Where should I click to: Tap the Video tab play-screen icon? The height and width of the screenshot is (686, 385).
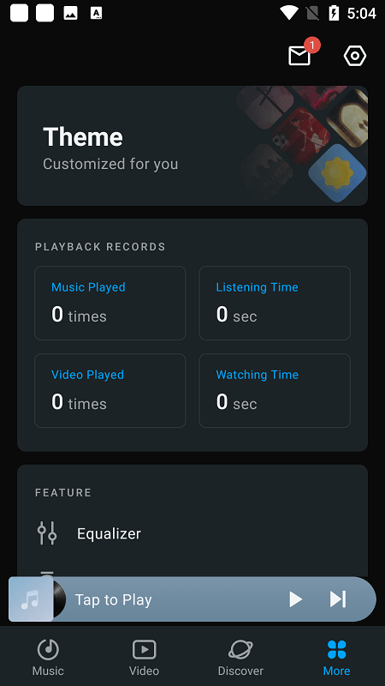(144, 649)
